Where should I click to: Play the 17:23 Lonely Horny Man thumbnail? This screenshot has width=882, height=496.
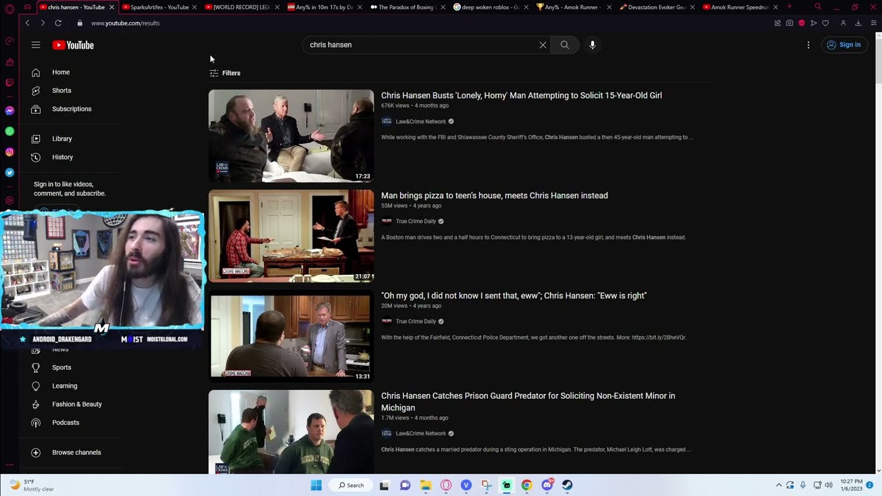click(291, 136)
